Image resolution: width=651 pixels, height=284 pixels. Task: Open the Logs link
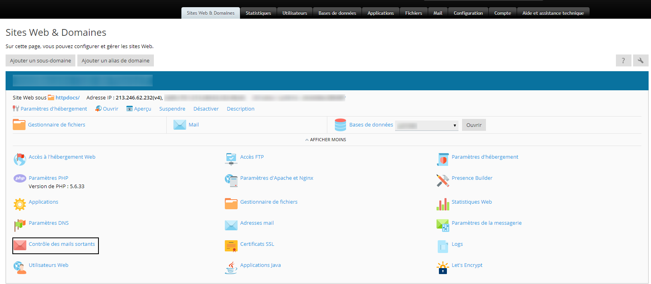pyautogui.click(x=457, y=244)
